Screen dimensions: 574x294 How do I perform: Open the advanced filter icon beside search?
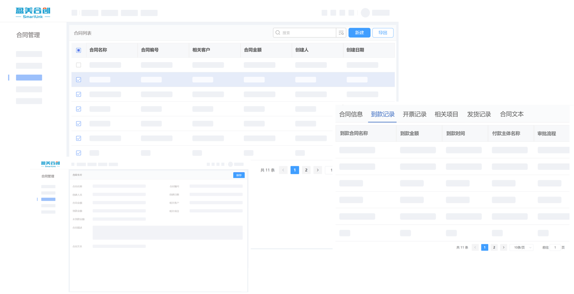[x=341, y=33]
